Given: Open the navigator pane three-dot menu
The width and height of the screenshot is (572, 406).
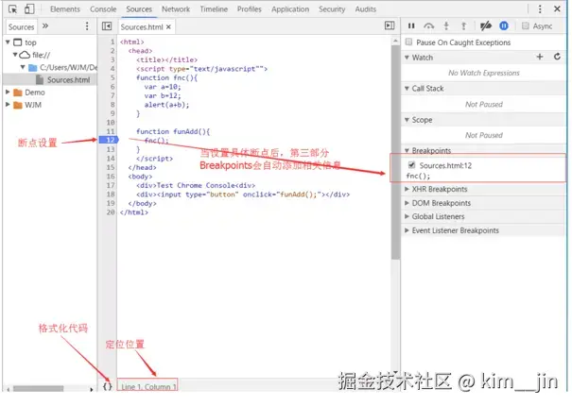Looking at the screenshot, I should pyautogui.click(x=87, y=26).
